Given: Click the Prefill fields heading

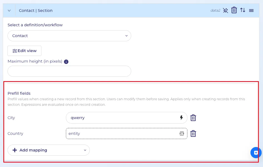Looking at the screenshot, I should (19, 93).
